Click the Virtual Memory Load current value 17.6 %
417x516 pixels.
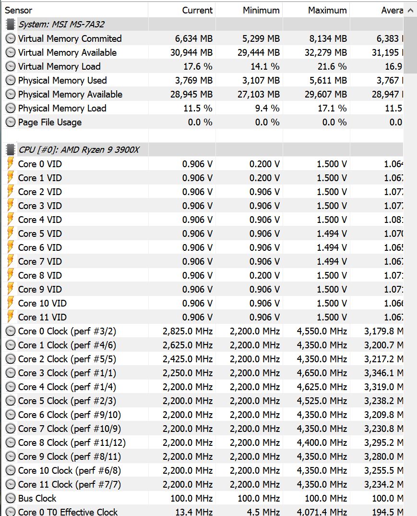coord(198,66)
